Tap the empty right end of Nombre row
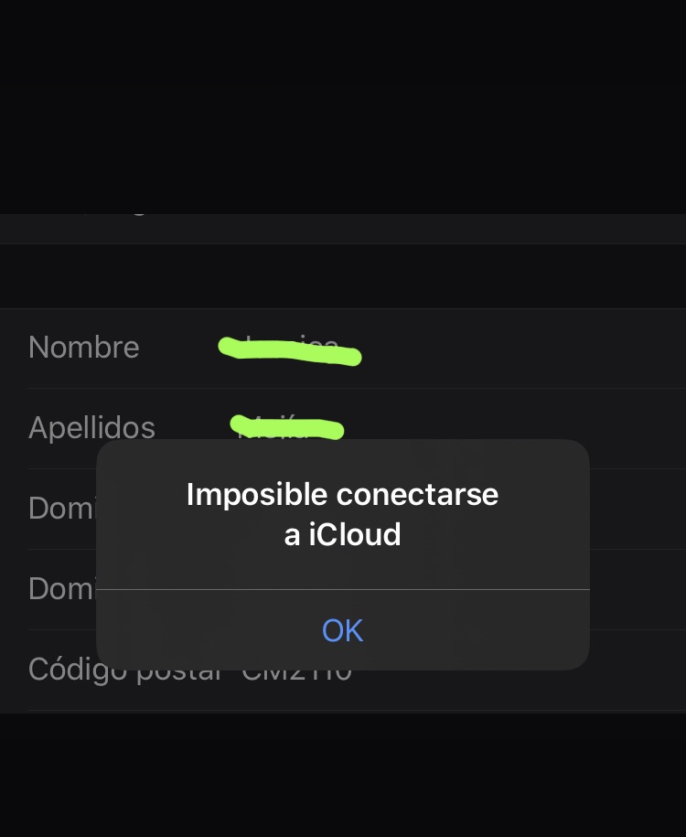Image resolution: width=686 pixels, height=837 pixels. (x=549, y=348)
